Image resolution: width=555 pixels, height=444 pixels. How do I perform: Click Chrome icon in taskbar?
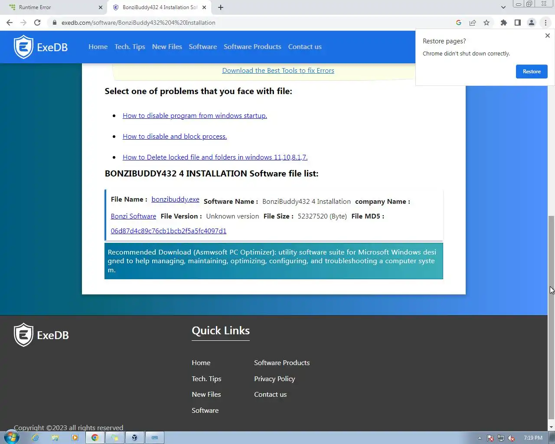(95, 438)
